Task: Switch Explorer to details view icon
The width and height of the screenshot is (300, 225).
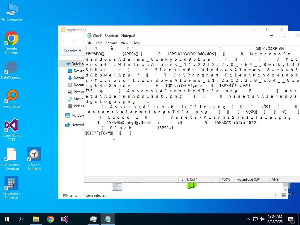Action: pos(277,195)
